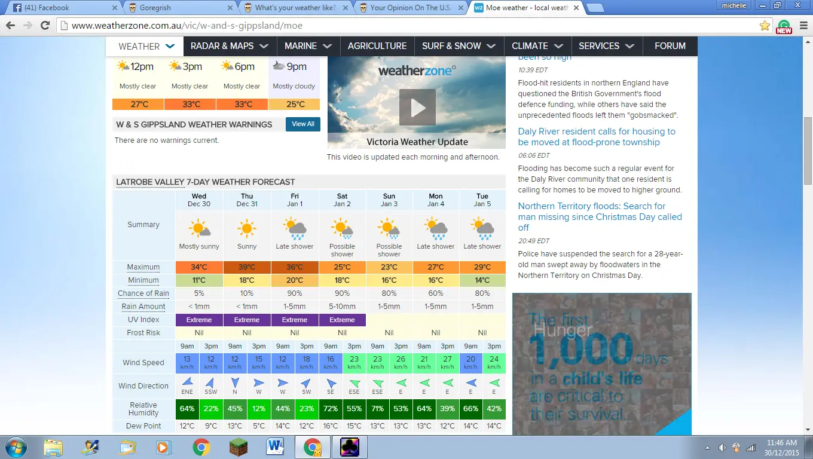Screen dimensions: 813x459
Task: Click the 12pm mostly clear weather icon
Action: click(124, 66)
